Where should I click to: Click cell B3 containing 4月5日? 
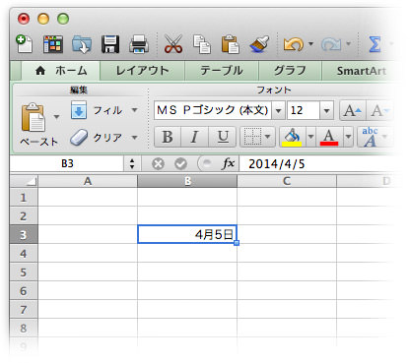187,234
